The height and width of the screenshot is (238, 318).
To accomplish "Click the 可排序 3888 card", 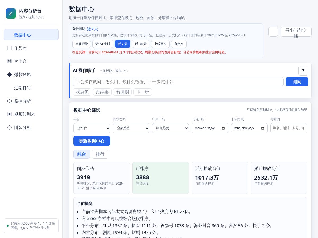I will coord(161,178).
